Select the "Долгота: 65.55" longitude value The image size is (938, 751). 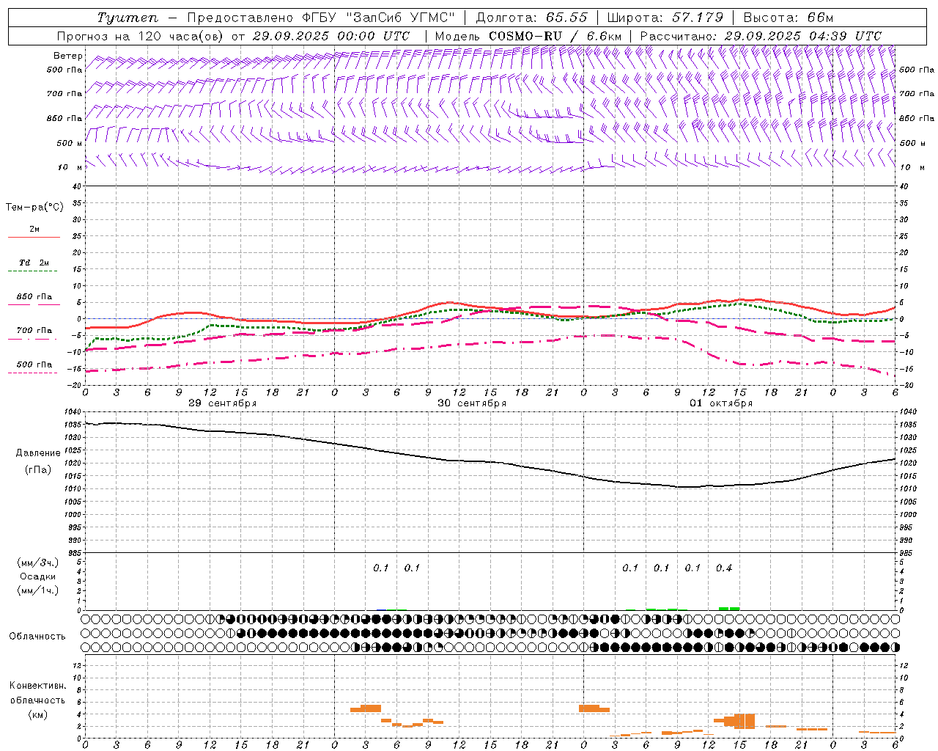(532, 18)
